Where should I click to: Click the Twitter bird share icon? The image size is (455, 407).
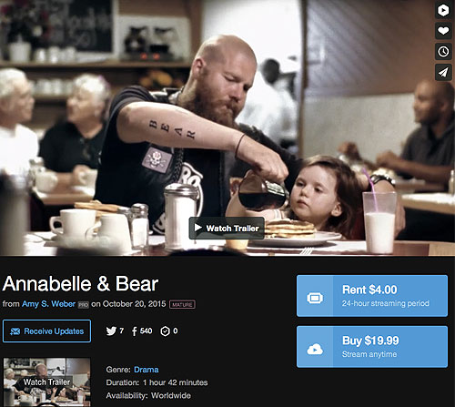tap(111, 331)
